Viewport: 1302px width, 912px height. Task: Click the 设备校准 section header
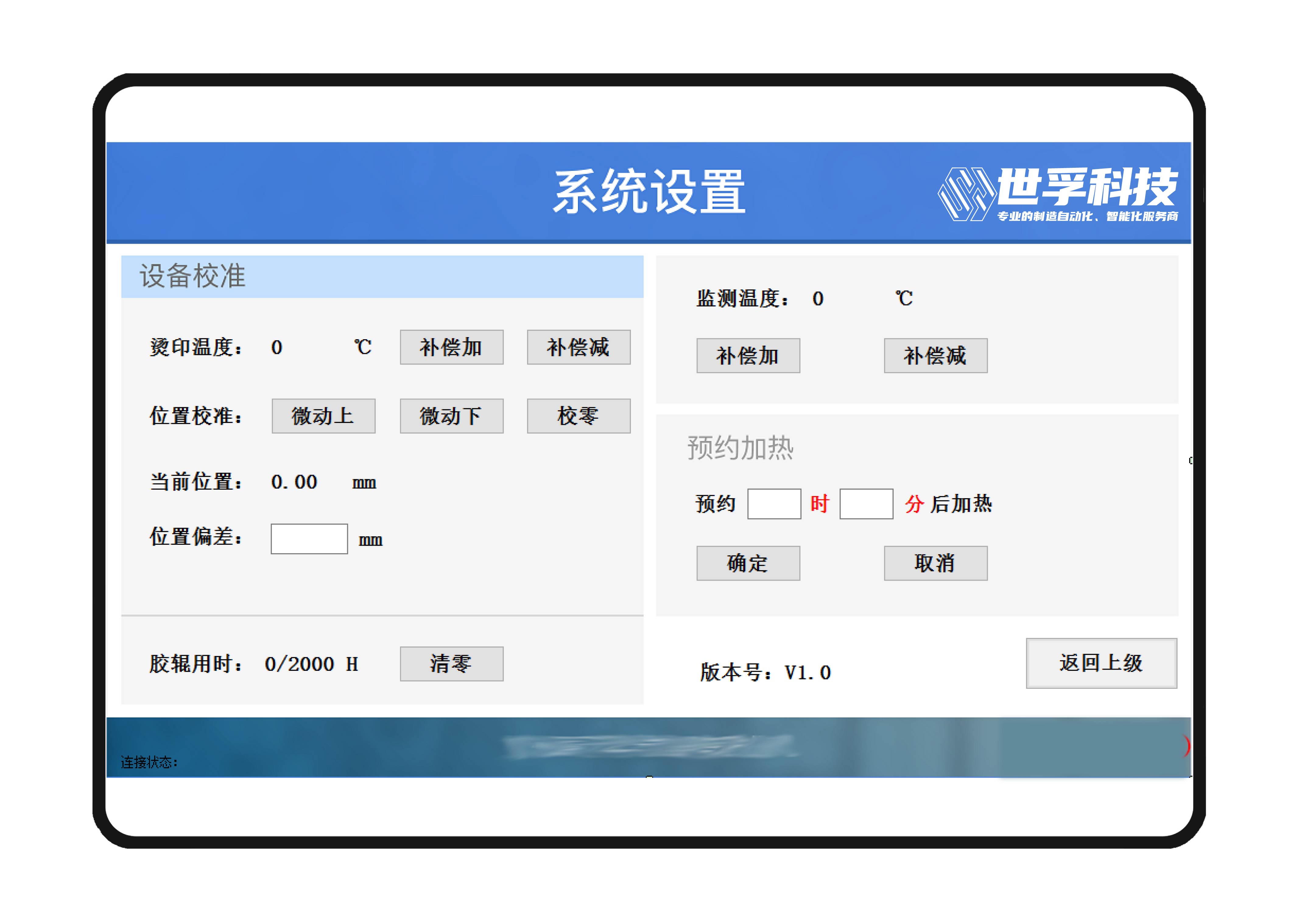193,276
